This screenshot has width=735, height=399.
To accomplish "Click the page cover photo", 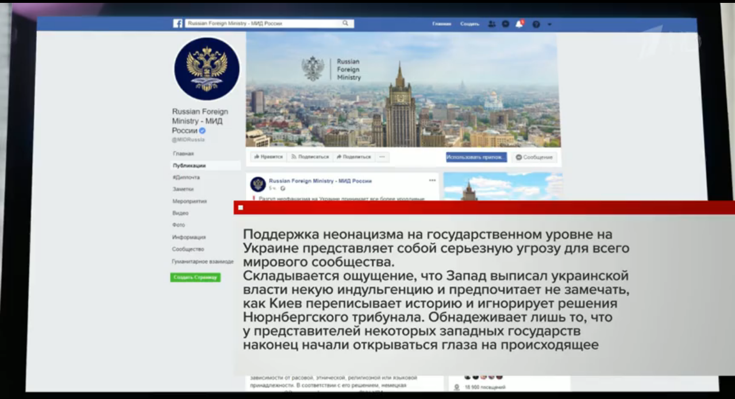I will 403,90.
